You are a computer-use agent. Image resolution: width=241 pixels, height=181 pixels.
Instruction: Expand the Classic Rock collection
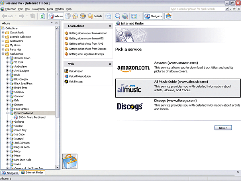[3, 33]
